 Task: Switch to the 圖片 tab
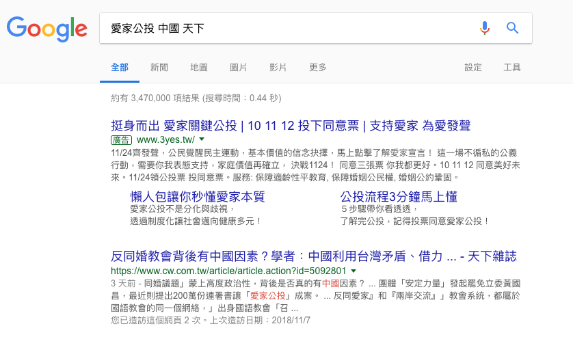click(238, 67)
